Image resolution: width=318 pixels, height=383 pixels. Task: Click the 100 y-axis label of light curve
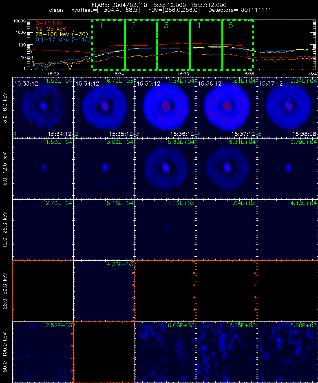(22, 45)
